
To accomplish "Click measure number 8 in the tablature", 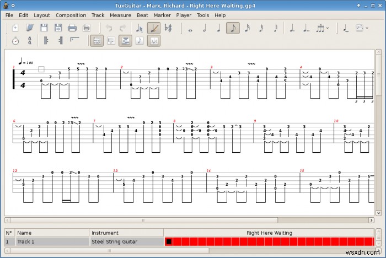I will point(174,121).
